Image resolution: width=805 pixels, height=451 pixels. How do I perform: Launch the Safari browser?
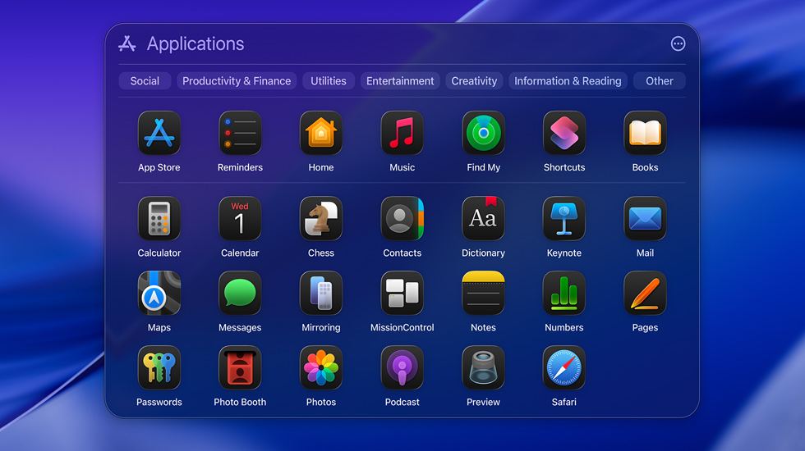[564, 368]
